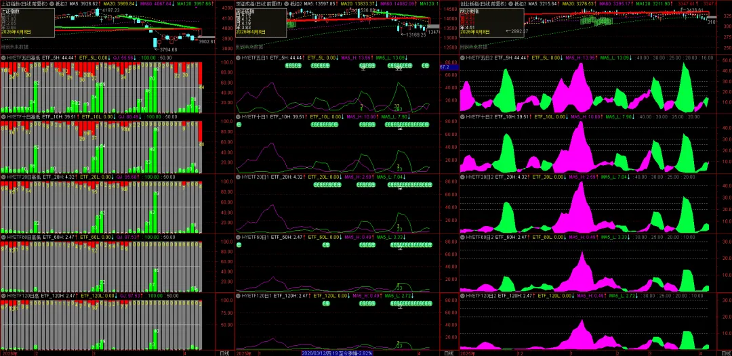Click the HYETF五日2 indicator label
Image resolution: width=732 pixels, height=356 pixels.
479,58
